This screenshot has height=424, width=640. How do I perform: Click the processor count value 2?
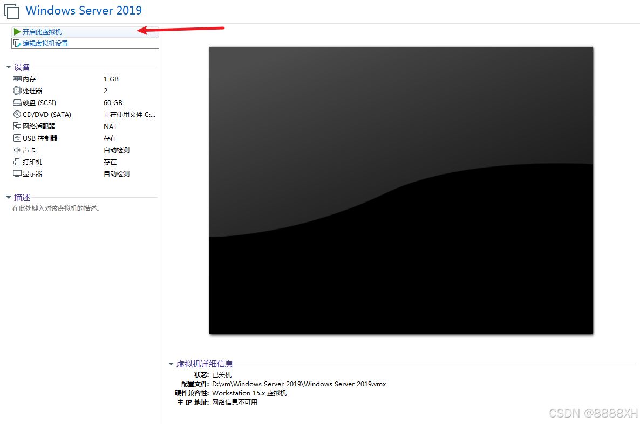105,91
